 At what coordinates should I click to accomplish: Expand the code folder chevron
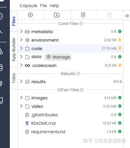click(x=21, y=48)
